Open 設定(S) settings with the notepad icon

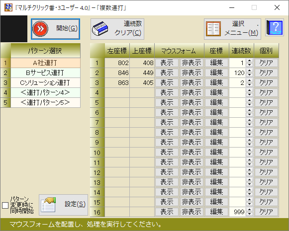63,205
